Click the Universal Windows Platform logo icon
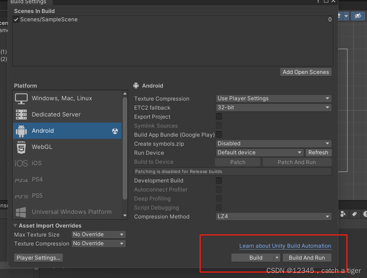The height and width of the screenshot is (278, 367). (x=21, y=212)
